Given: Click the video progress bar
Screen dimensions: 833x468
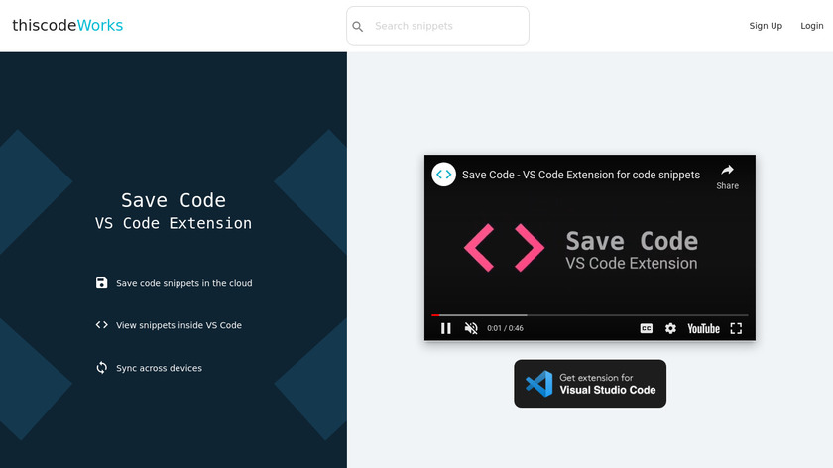Looking at the screenshot, I should point(590,315).
